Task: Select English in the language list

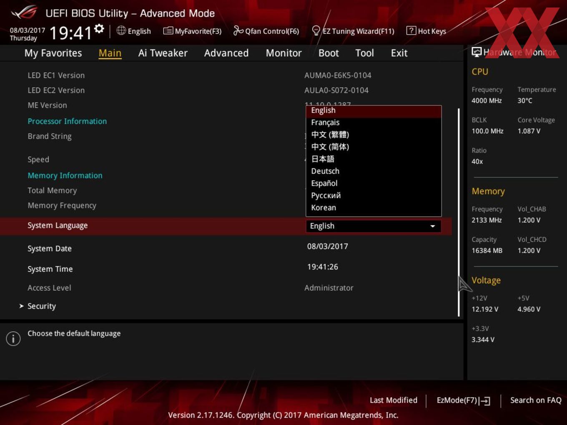Action: [x=374, y=110]
